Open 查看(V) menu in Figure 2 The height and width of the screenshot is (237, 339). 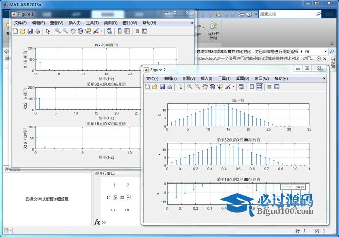click(189, 78)
